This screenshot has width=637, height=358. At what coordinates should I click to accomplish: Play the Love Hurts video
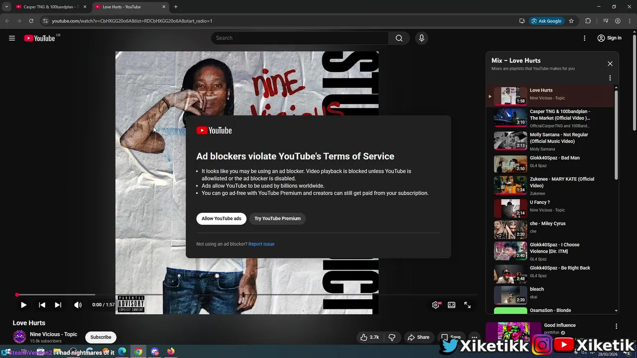click(23, 305)
